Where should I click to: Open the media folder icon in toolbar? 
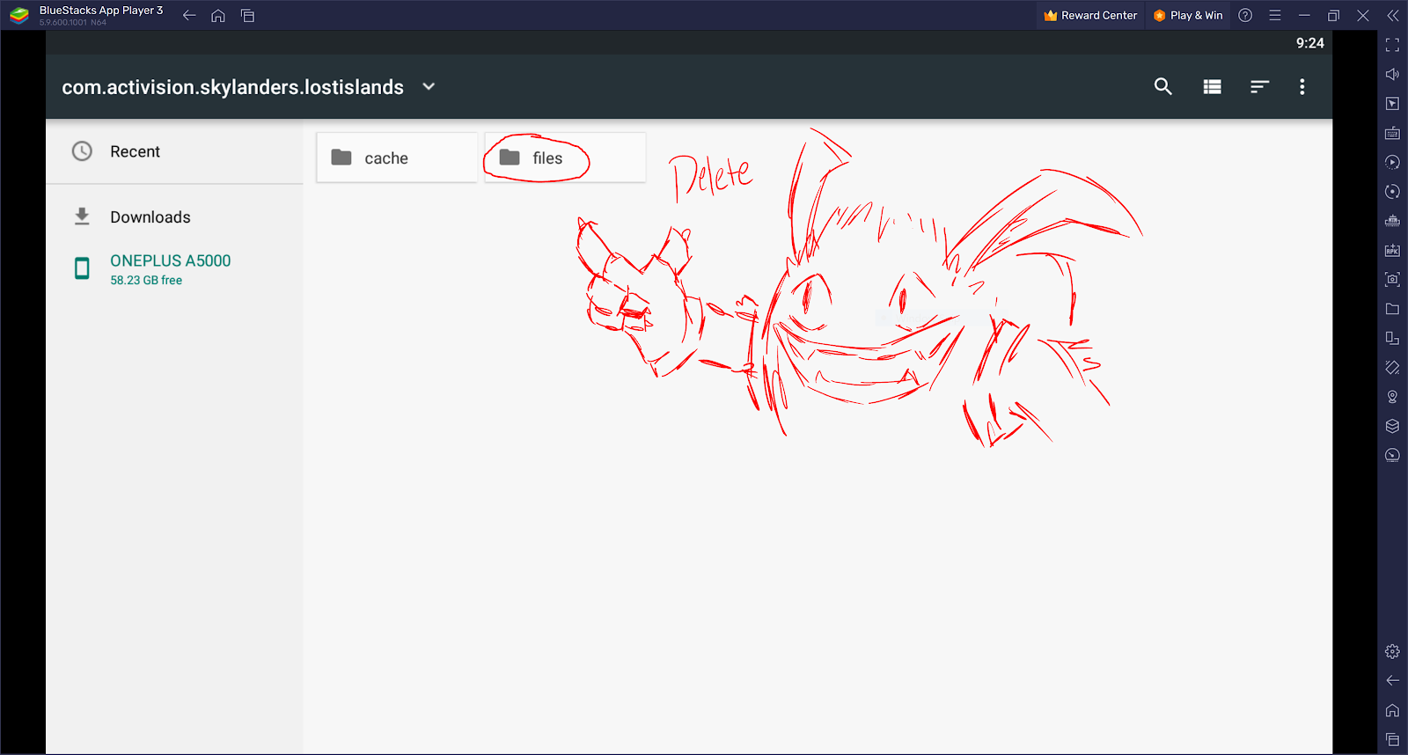pyautogui.click(x=1392, y=309)
